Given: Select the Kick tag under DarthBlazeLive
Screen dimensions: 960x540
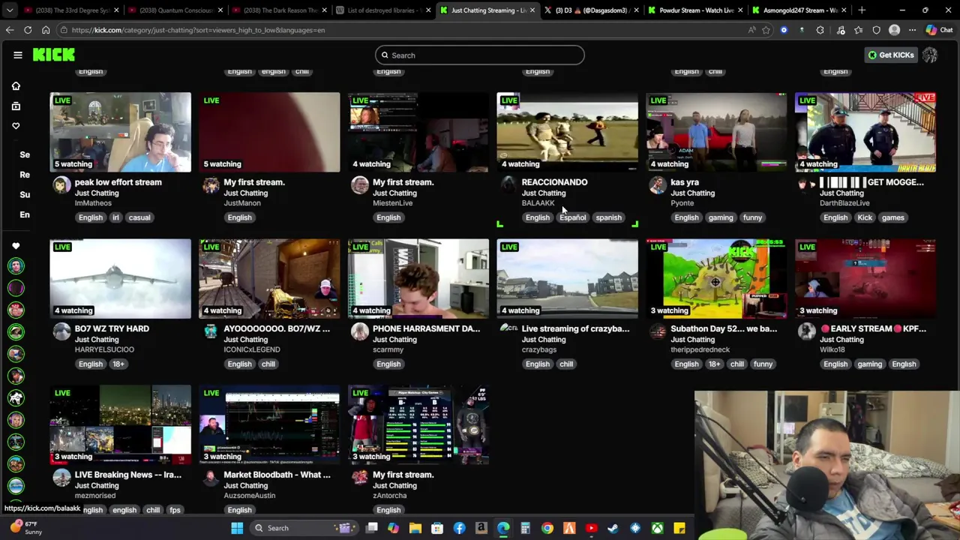Looking at the screenshot, I should point(865,217).
